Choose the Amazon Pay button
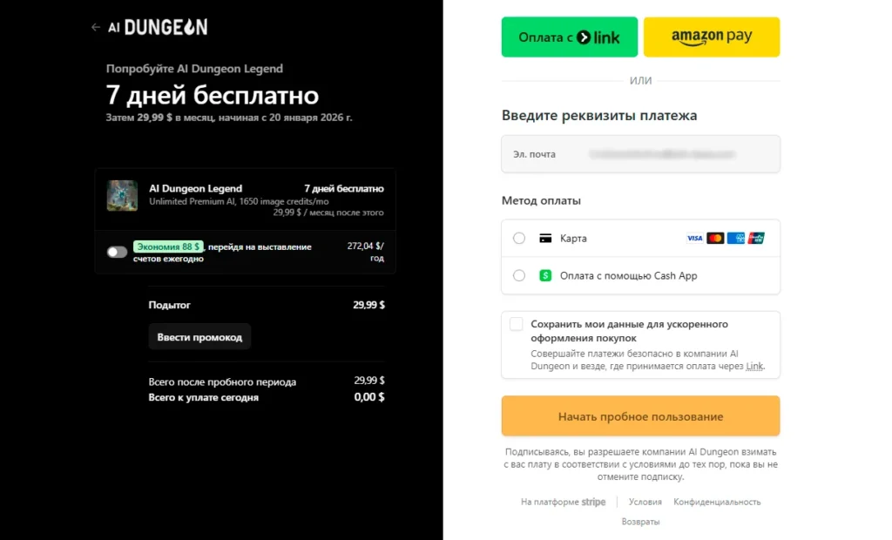892x540 pixels. pos(712,37)
